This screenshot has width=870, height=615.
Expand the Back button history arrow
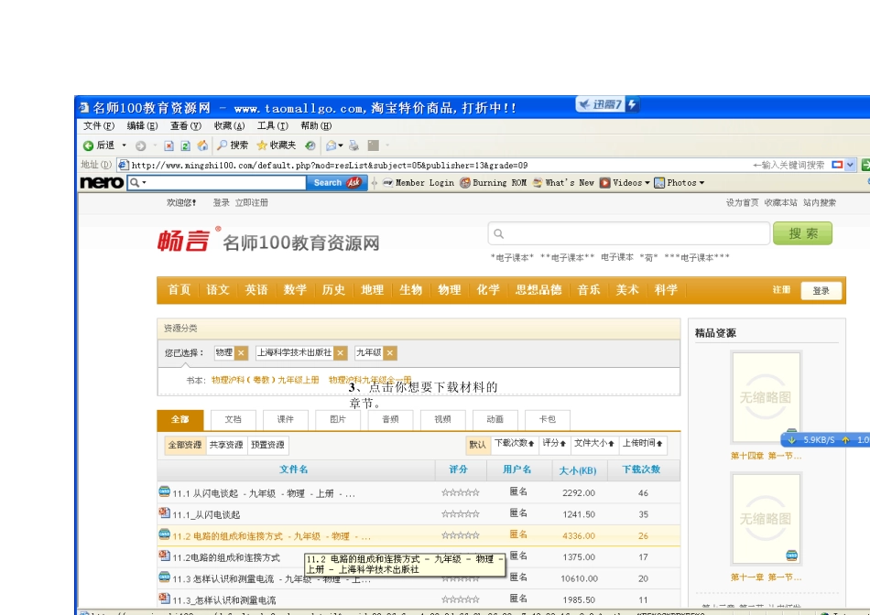click(x=124, y=146)
